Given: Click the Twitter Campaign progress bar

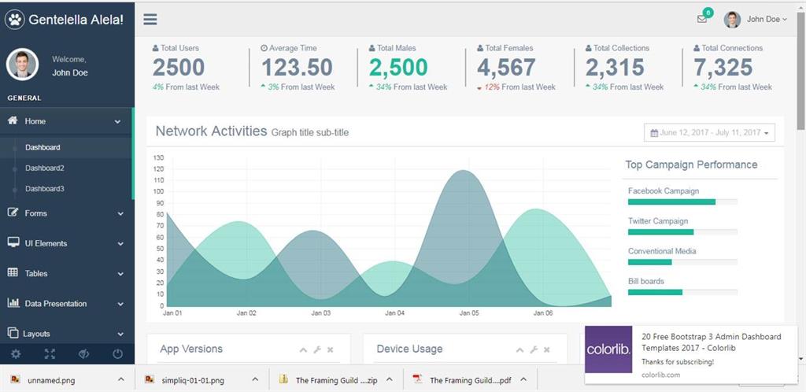Looking at the screenshot, I should [682, 232].
